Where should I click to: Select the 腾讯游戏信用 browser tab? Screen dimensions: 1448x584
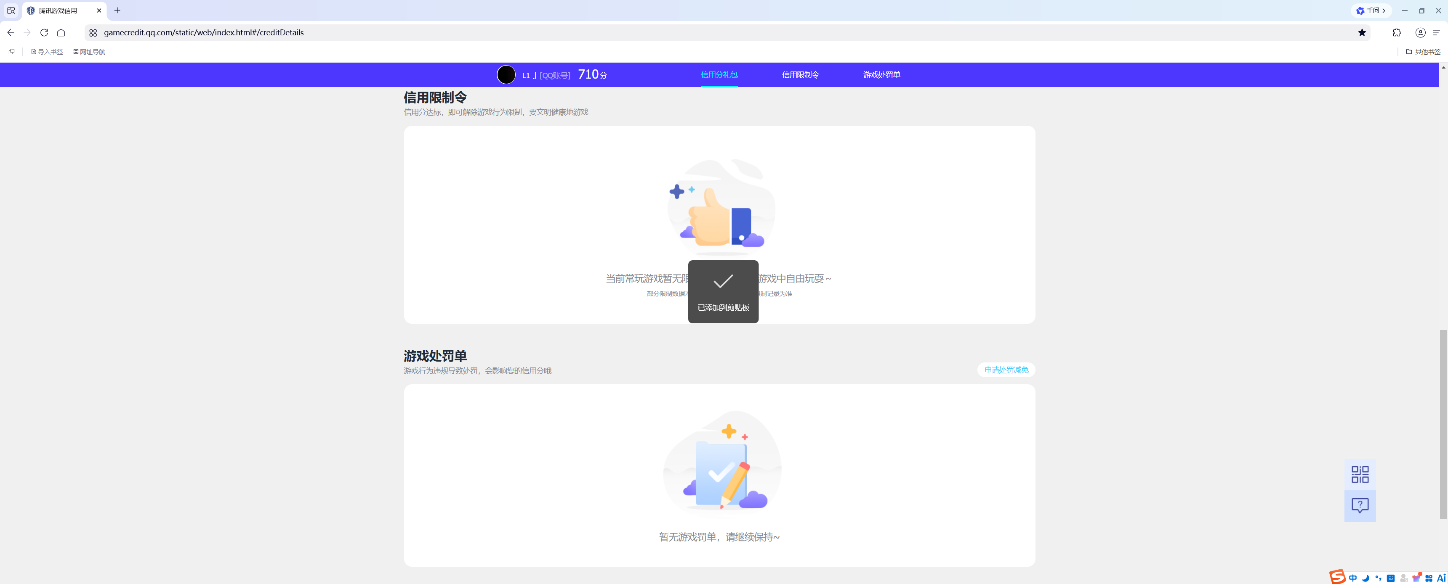pos(64,11)
